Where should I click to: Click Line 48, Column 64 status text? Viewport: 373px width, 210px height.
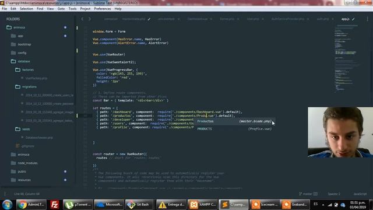click(x=27, y=194)
